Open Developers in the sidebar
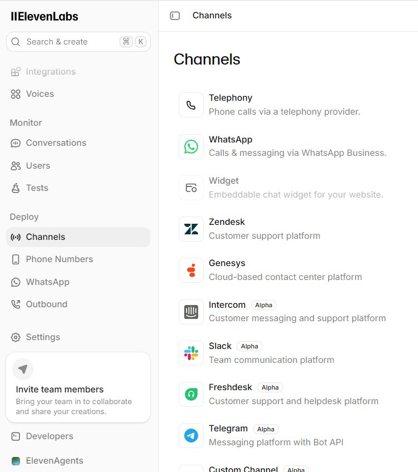Viewport: 418px width, 472px height. point(78,436)
